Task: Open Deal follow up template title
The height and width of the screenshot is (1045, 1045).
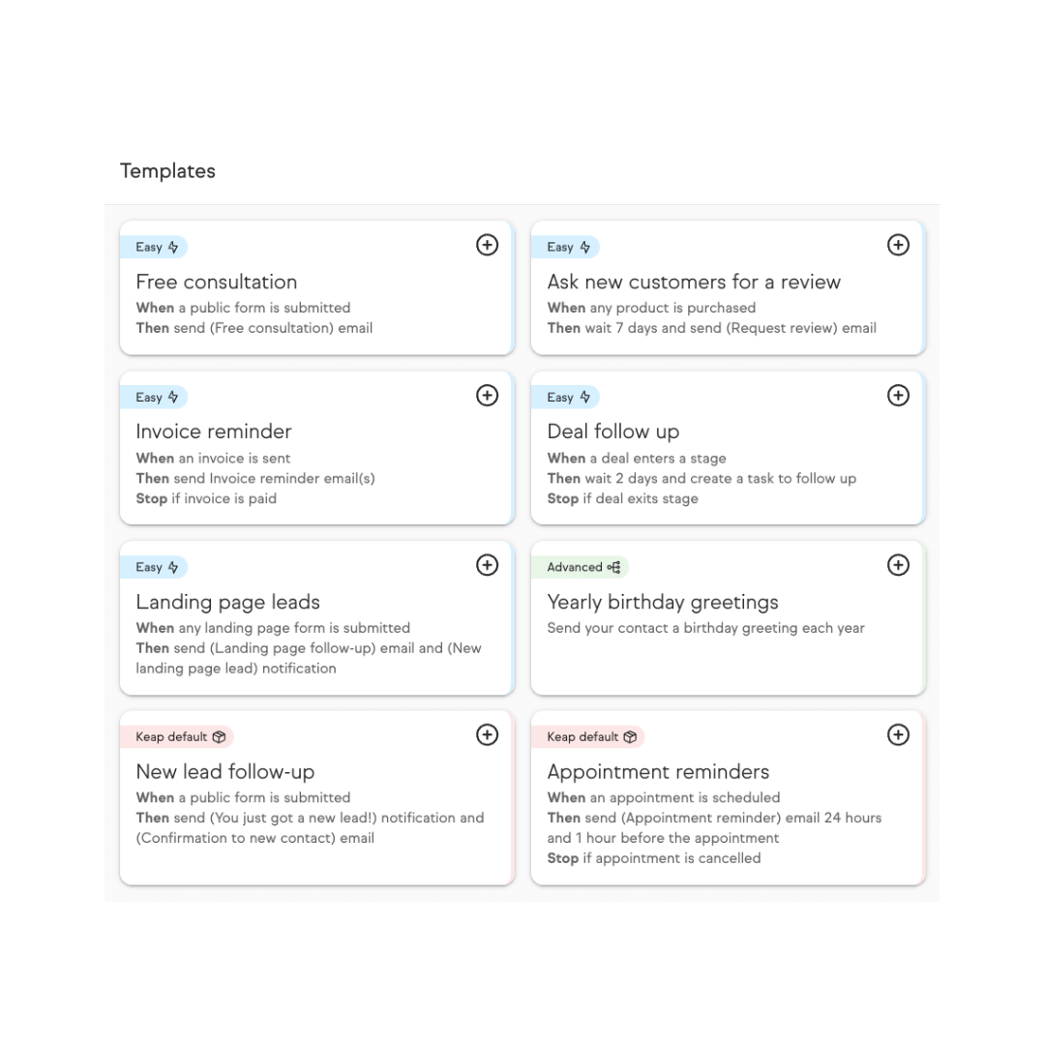Action: click(612, 432)
